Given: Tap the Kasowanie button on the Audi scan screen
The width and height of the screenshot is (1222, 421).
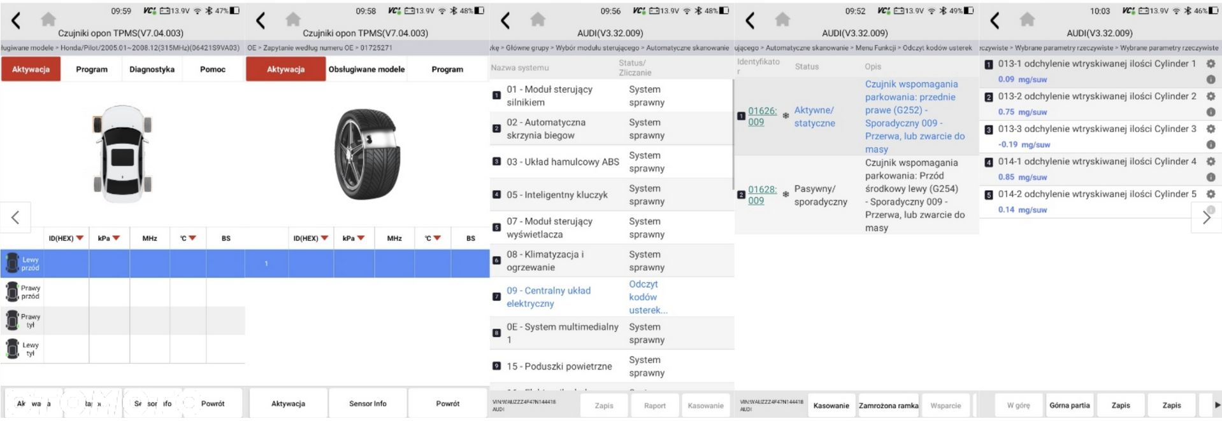Looking at the screenshot, I should [705, 405].
